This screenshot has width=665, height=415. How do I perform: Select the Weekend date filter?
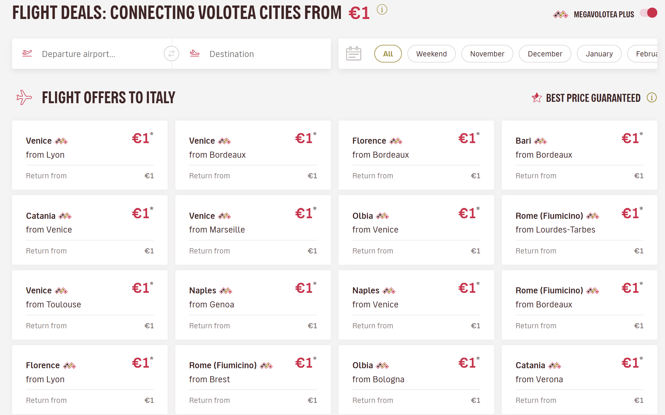click(431, 54)
